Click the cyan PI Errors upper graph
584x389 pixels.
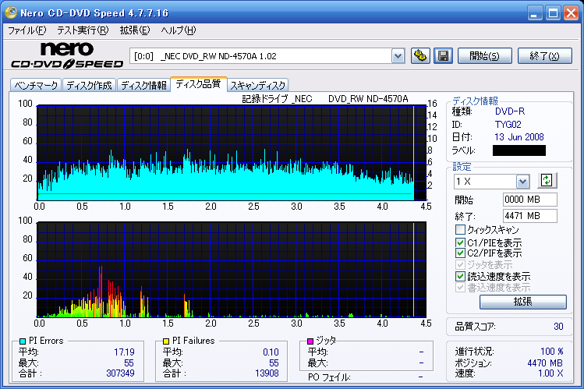(232, 153)
